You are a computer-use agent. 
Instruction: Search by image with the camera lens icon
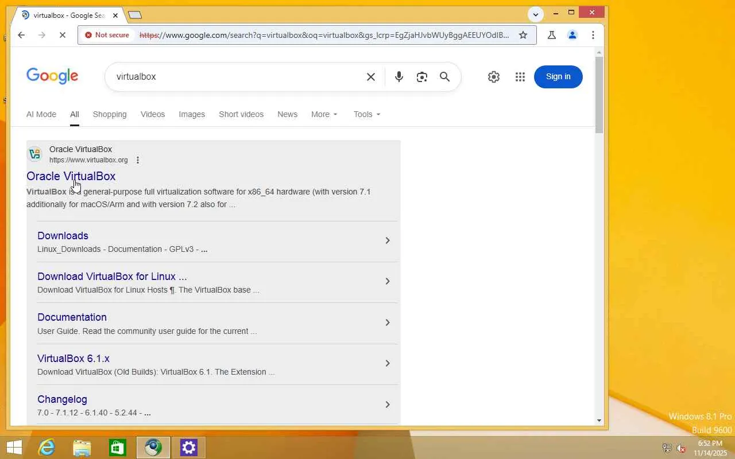(422, 77)
